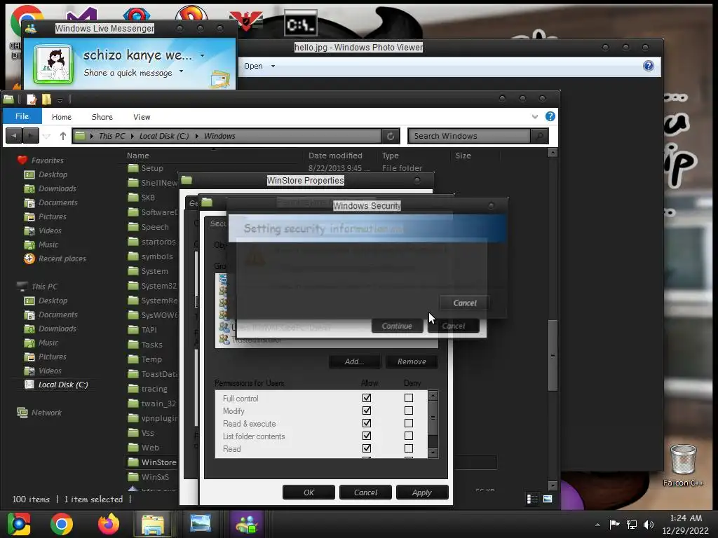The width and height of the screenshot is (718, 538).
Task: Toggle Allow checkbox for Read & execute
Action: coord(366,423)
